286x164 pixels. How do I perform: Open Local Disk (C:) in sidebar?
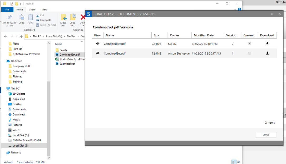(21, 135)
